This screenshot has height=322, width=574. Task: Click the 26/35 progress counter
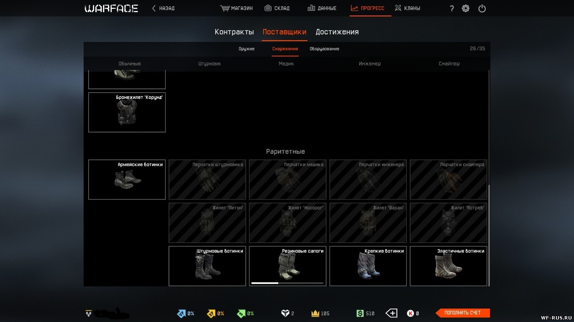coord(477,49)
